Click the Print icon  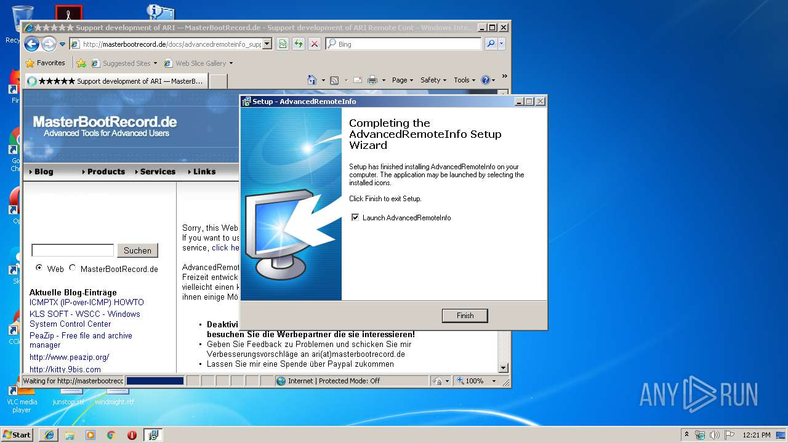pos(372,80)
